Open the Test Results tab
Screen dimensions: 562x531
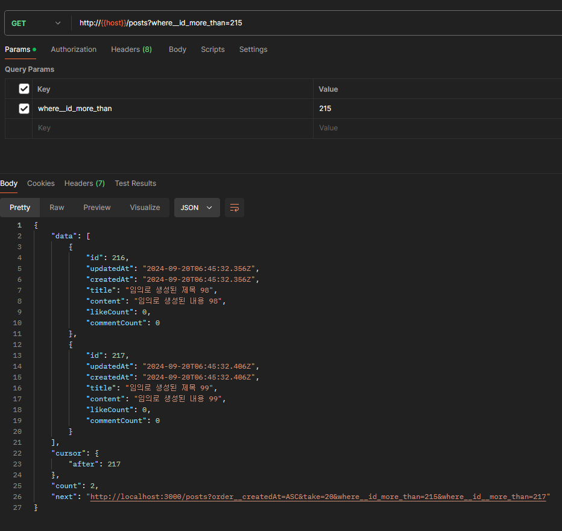coord(136,183)
